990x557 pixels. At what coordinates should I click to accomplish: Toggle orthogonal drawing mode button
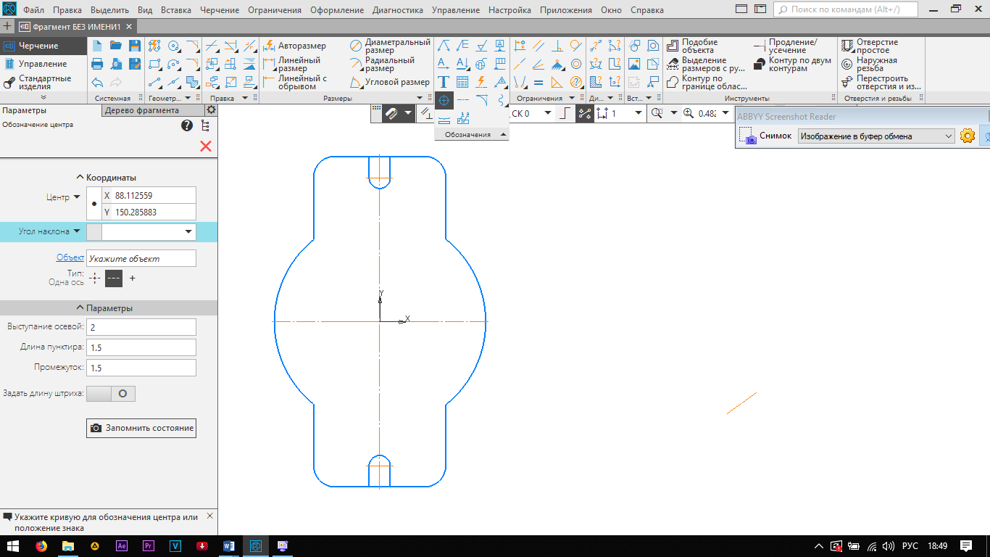pos(565,113)
